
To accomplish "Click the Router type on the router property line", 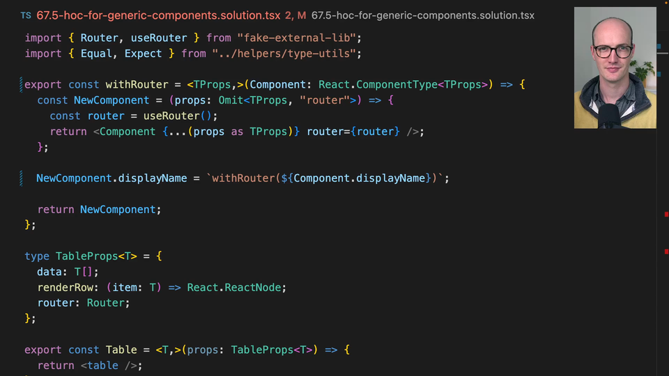I will tap(106, 303).
